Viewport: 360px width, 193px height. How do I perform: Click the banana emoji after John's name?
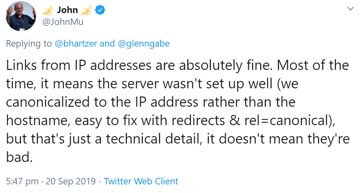click(85, 11)
